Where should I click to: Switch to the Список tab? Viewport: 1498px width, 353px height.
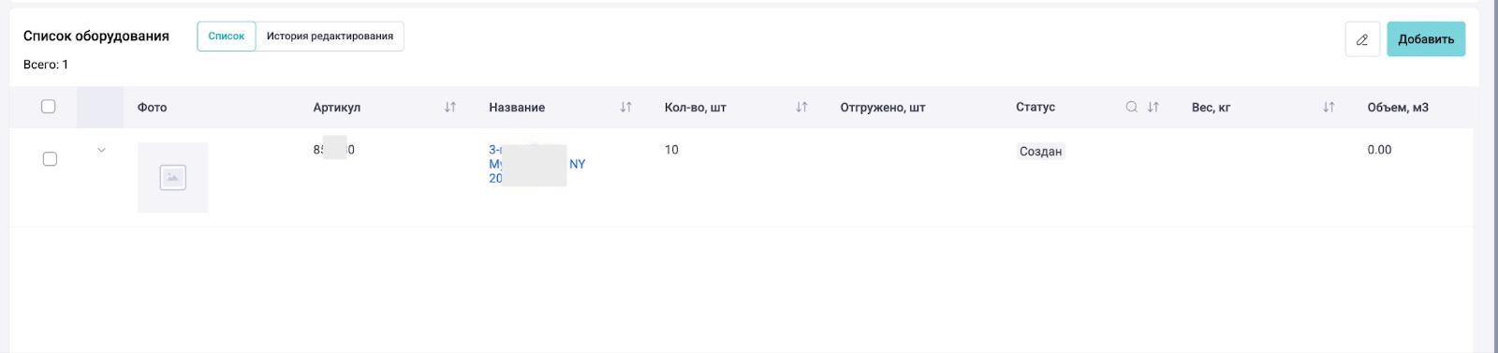point(227,37)
